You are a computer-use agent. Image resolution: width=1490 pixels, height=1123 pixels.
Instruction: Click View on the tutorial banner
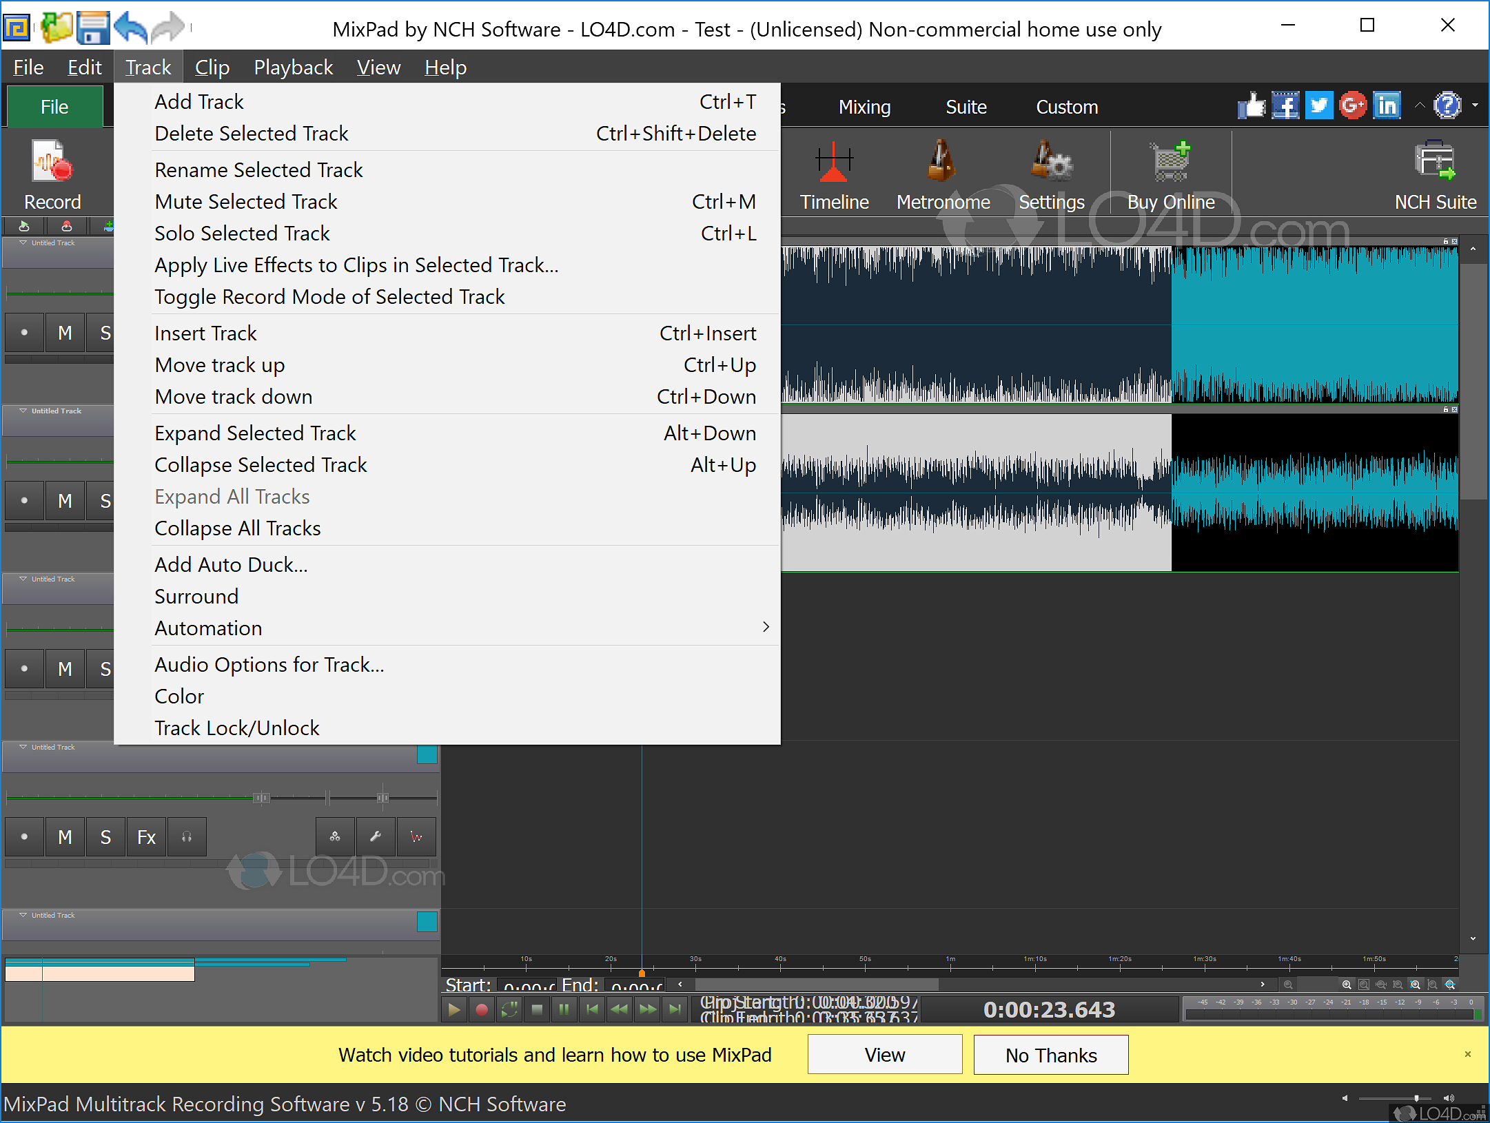884,1055
